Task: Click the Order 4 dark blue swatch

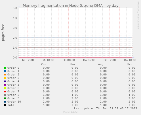Action: point(5,81)
